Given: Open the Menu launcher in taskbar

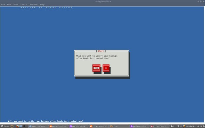Looking at the screenshot, I should (5, 126).
